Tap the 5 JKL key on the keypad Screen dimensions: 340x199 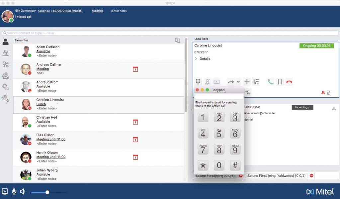click(x=219, y=133)
